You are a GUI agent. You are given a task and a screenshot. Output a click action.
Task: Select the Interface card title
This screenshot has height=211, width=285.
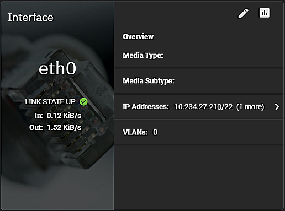click(30, 18)
